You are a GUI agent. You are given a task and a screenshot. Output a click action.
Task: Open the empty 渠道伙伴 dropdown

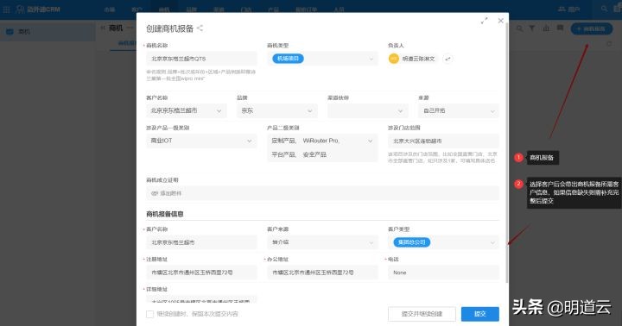pyautogui.click(x=368, y=111)
